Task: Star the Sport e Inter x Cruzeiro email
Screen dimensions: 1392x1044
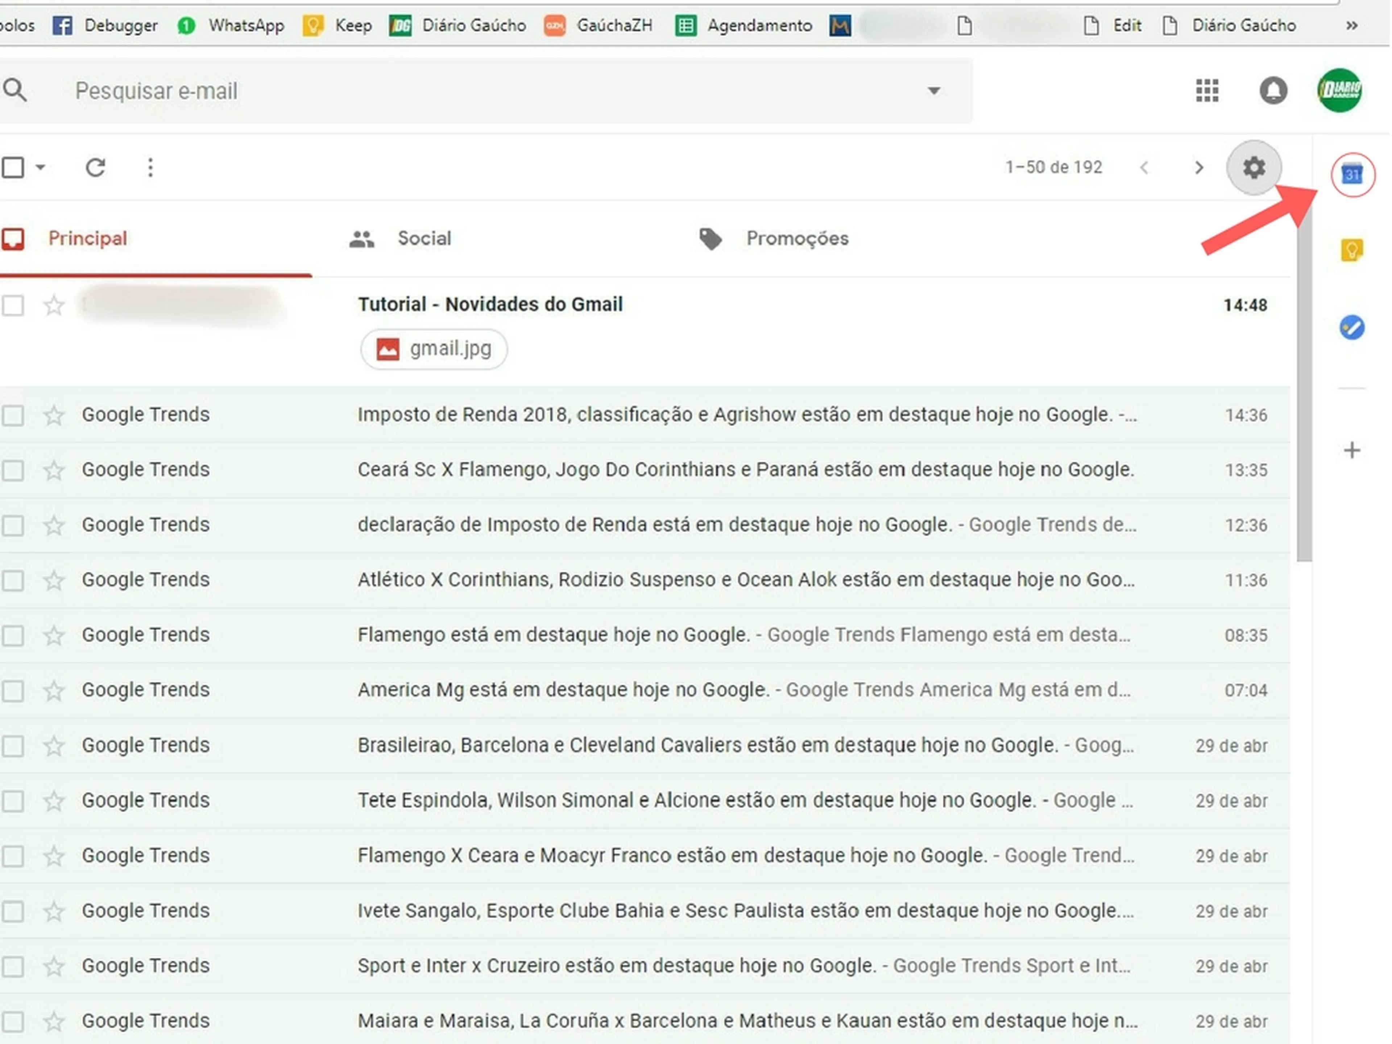Action: coord(54,966)
